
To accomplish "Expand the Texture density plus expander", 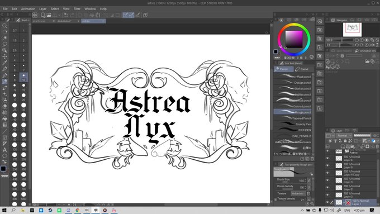I will tap(275, 199).
